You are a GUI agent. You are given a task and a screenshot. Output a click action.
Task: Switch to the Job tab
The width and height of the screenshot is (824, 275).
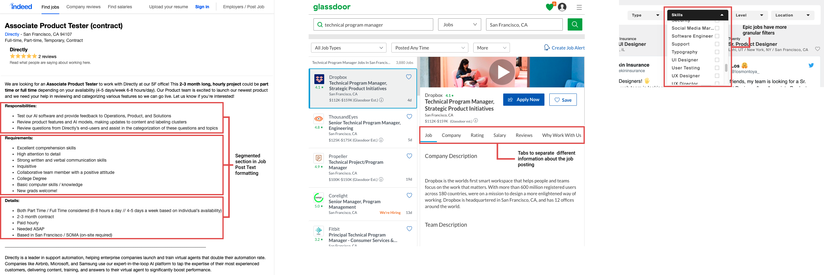pyautogui.click(x=428, y=135)
